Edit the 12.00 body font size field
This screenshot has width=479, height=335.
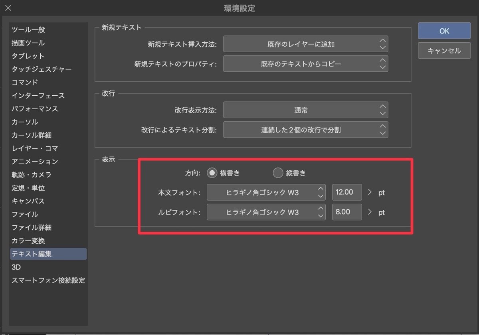point(346,192)
